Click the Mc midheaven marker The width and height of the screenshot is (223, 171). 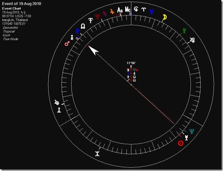pos(128,9)
